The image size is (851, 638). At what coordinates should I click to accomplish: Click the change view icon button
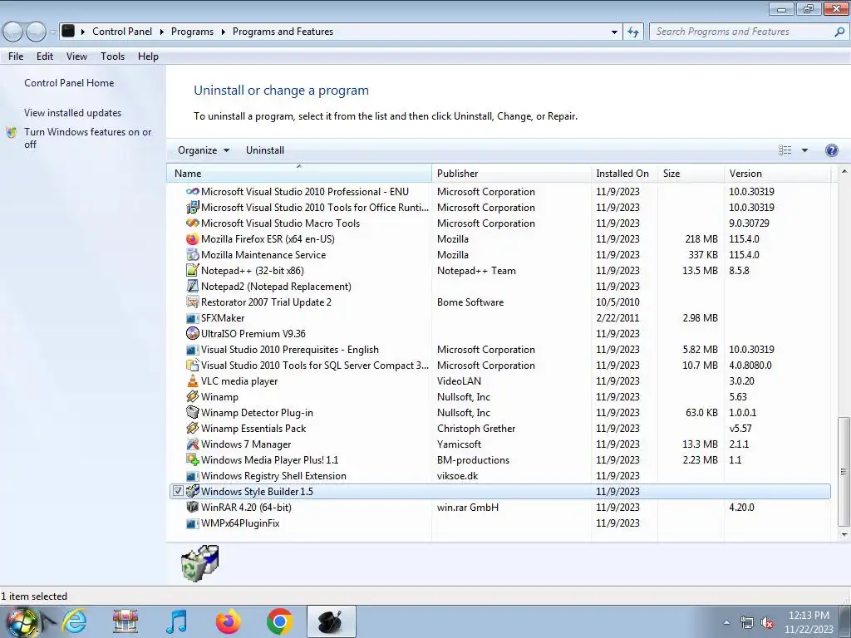785,150
